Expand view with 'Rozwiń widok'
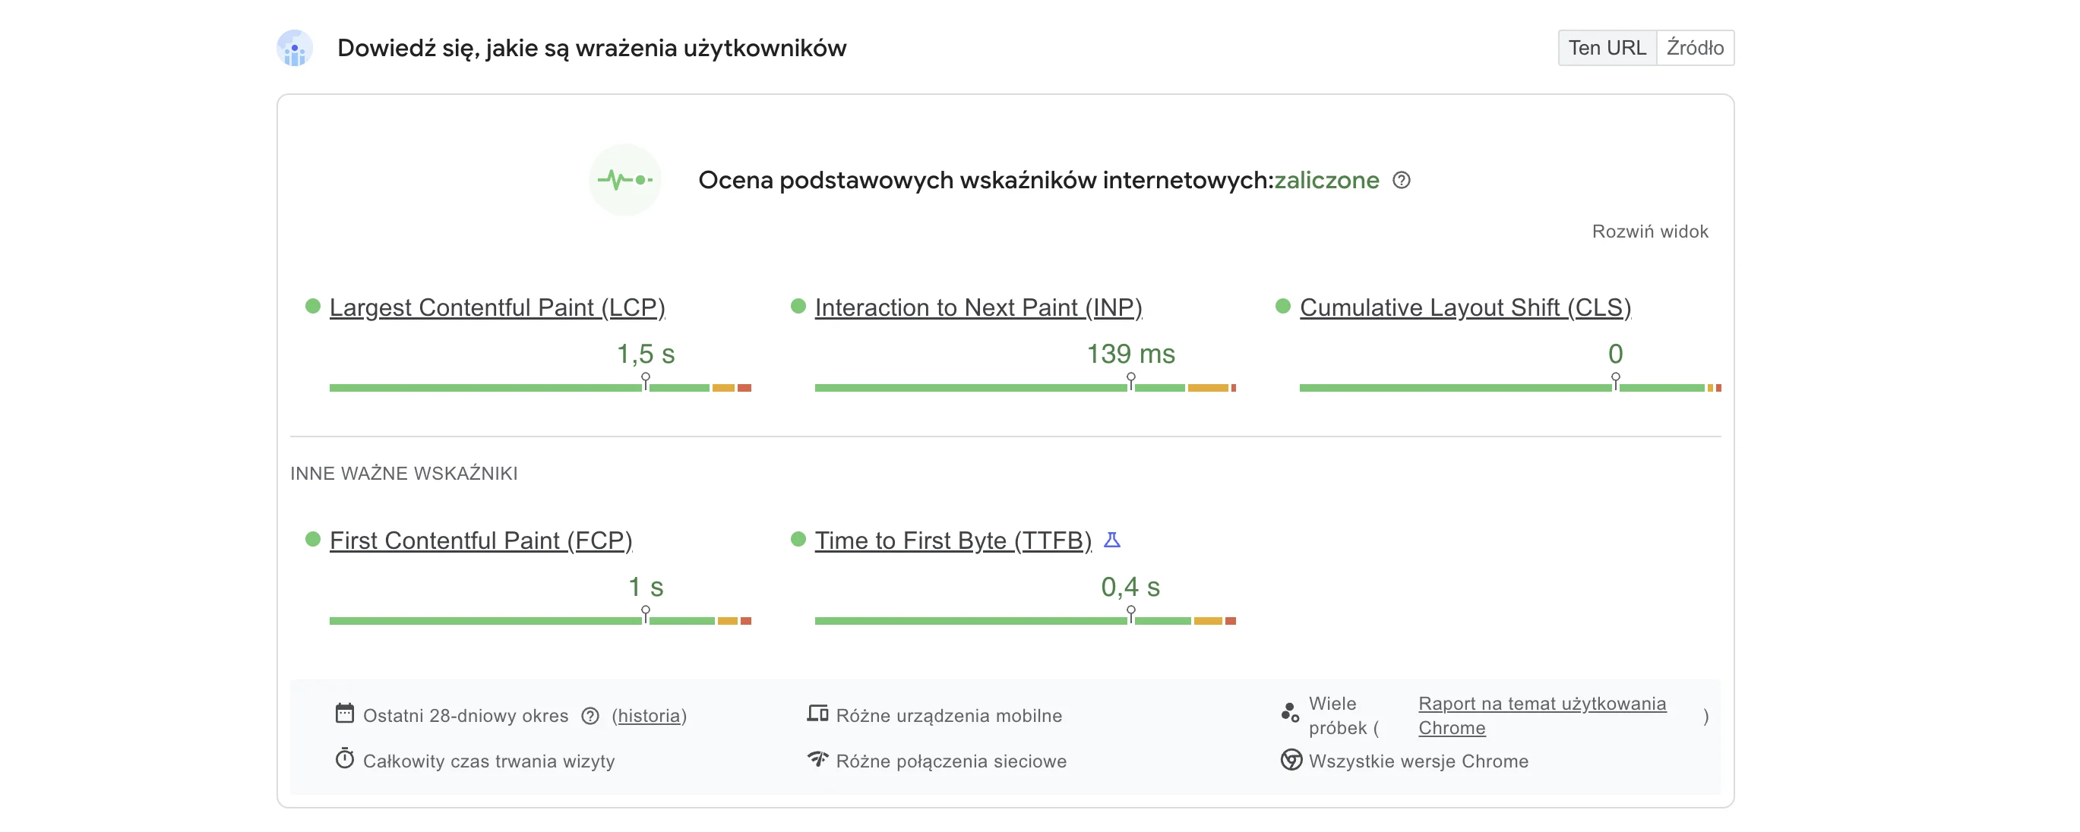This screenshot has width=2080, height=832. 1649,232
